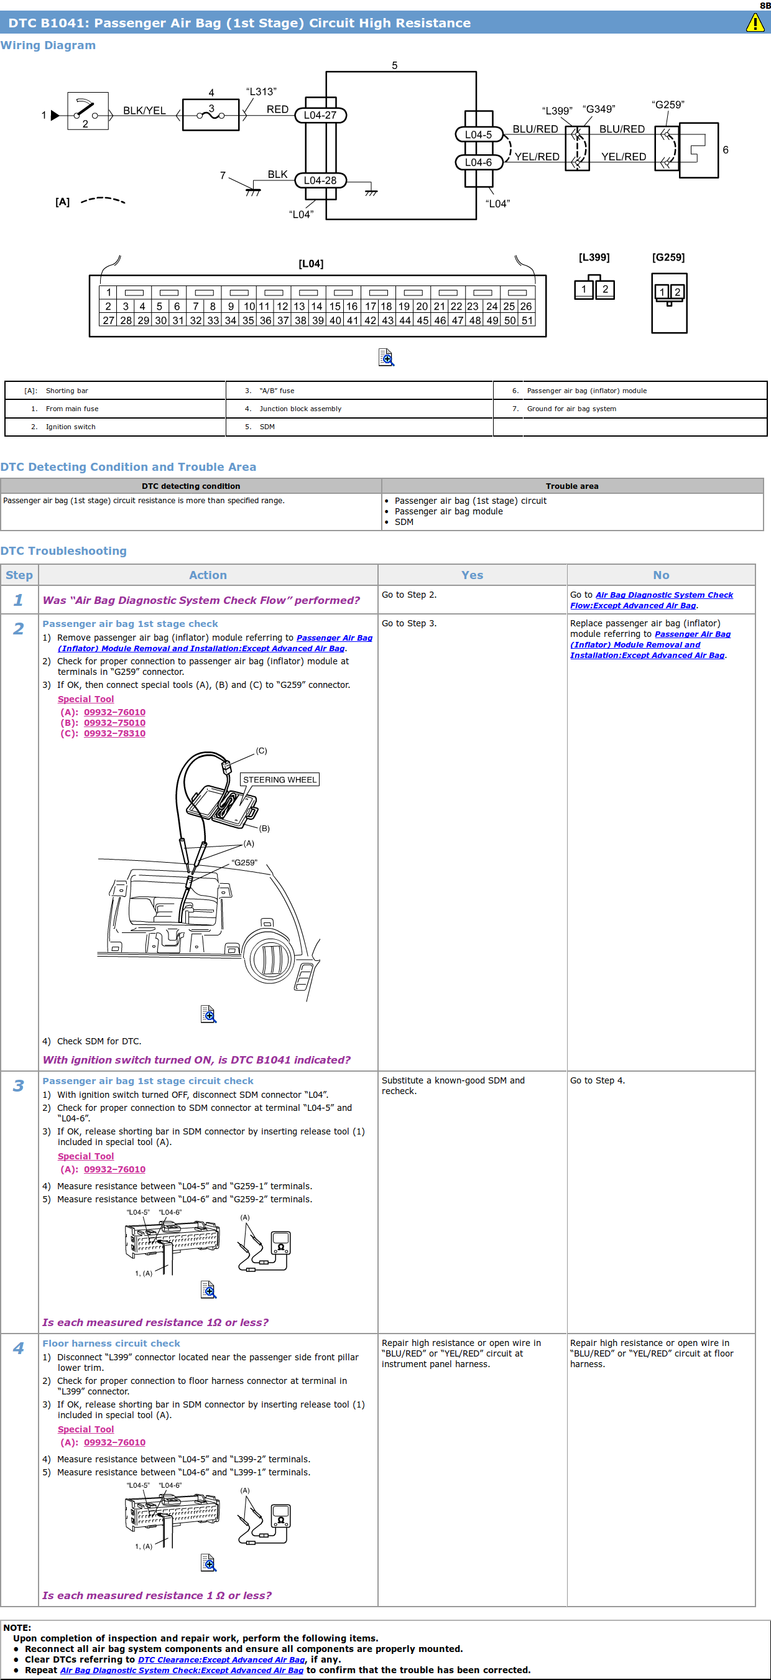Click the zoom icon under Step 4 resistance illustration
The width and height of the screenshot is (771, 1680).
point(208,1562)
